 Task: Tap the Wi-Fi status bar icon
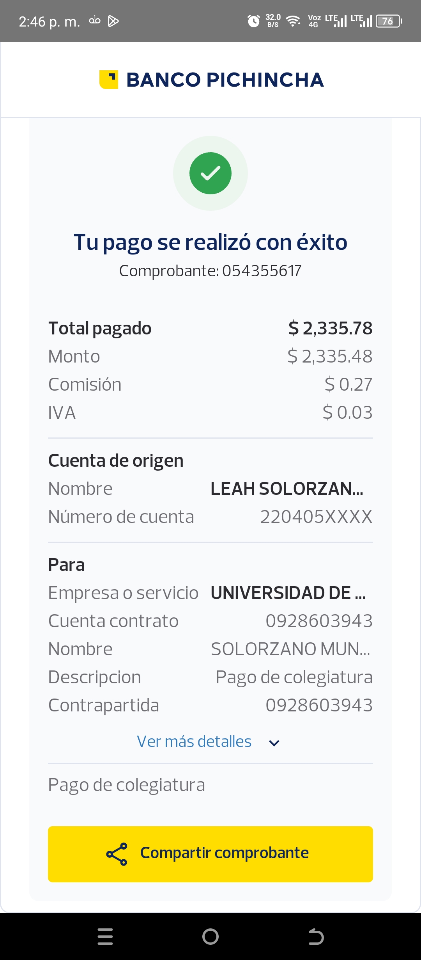[293, 21]
